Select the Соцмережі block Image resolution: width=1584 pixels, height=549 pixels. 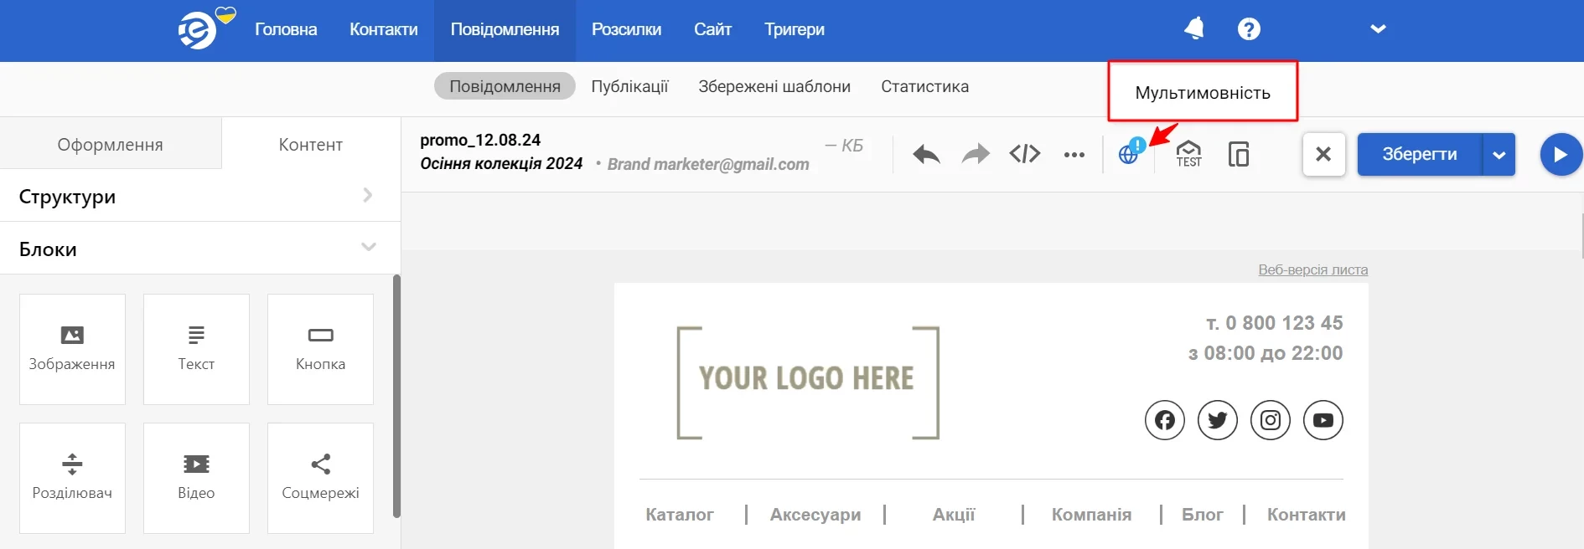320,478
